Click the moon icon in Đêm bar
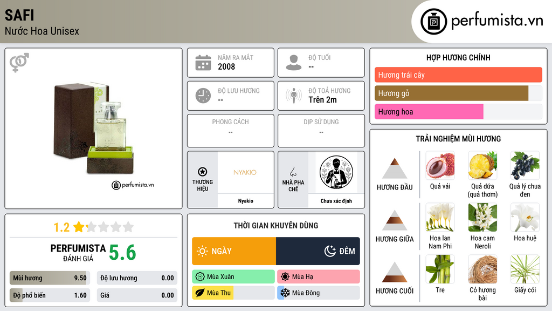This screenshot has width=552, height=311. pyautogui.click(x=330, y=251)
